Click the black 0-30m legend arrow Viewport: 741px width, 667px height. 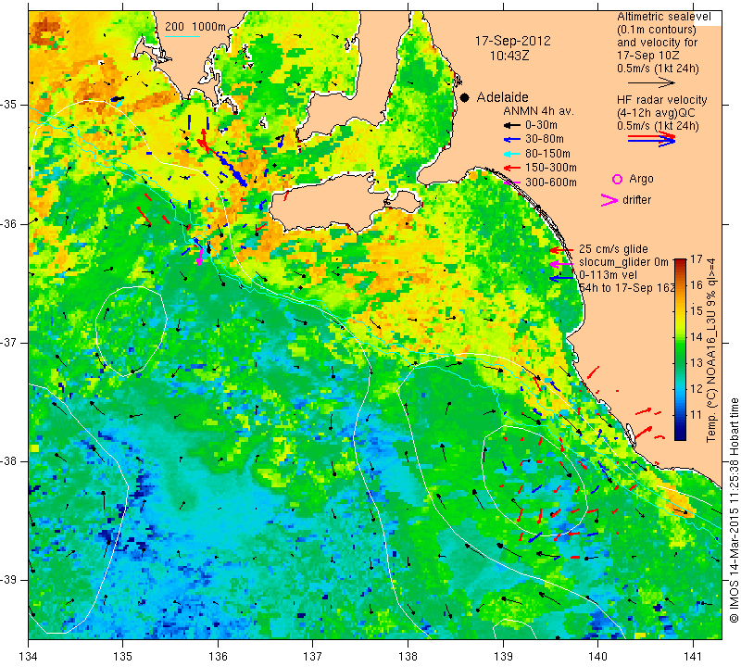(x=511, y=125)
